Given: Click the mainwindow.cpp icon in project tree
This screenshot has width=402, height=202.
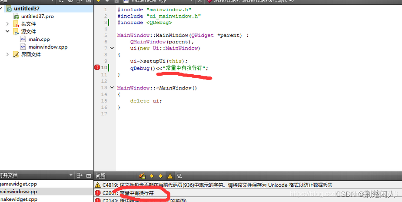Looking at the screenshot, I should pos(23,47).
